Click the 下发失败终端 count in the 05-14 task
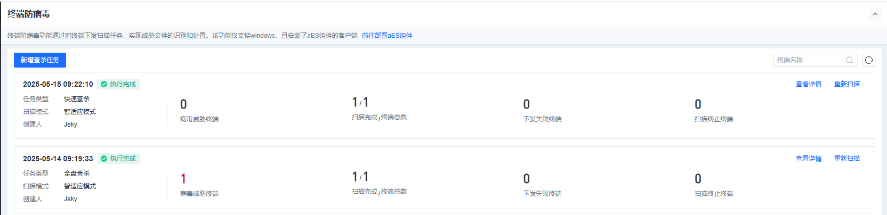Image resolution: width=887 pixels, height=215 pixels. (527, 179)
